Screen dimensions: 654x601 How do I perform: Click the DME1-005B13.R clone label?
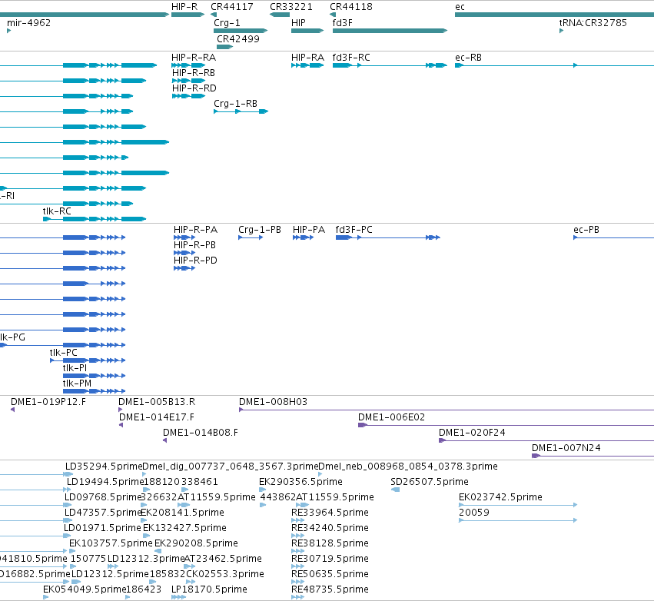tap(157, 402)
